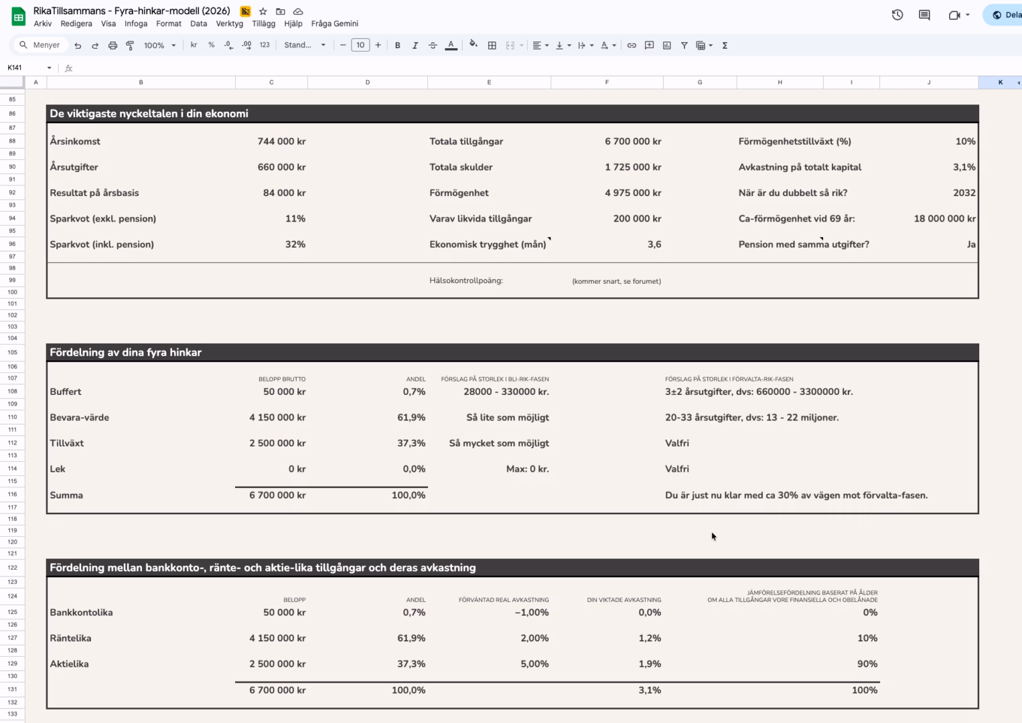The image size is (1022, 723).
Task: Expand the Stand... font dropdown
Action: (305, 46)
